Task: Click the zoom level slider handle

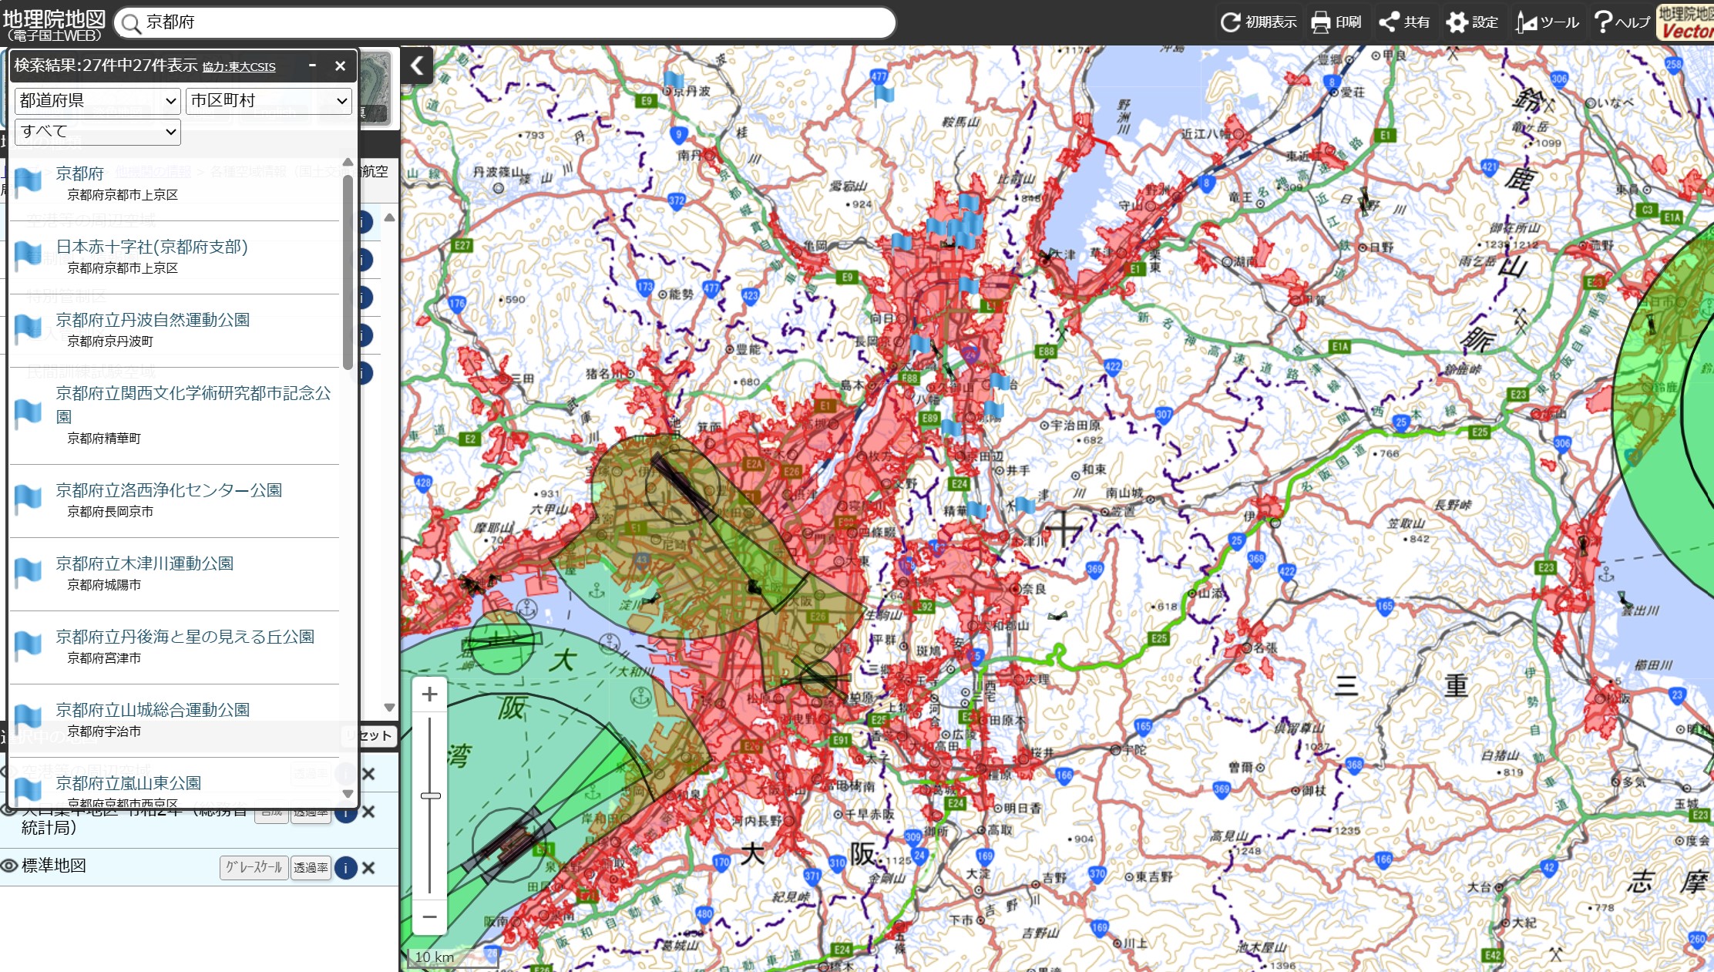Action: 431,795
